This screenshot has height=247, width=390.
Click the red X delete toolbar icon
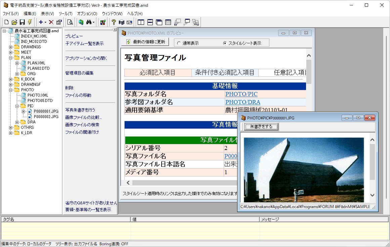coord(51,22)
